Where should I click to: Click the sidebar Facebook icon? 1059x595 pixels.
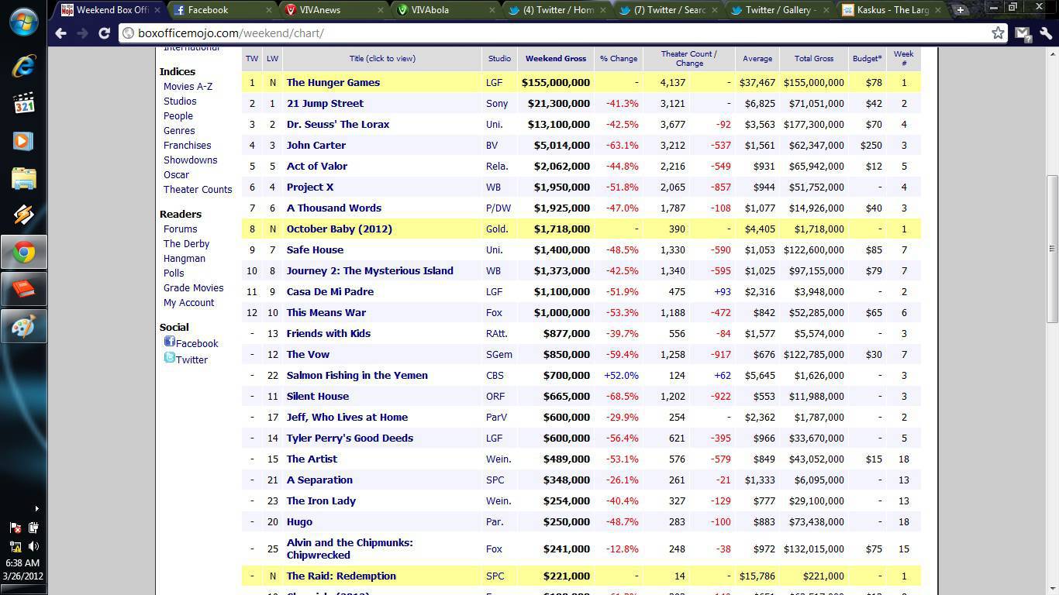click(x=169, y=342)
